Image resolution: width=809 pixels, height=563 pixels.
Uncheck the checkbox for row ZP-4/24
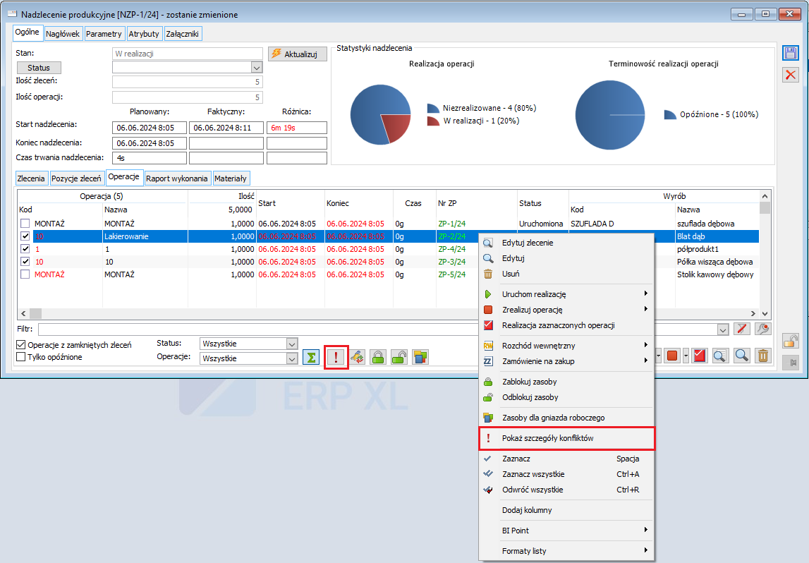tap(25, 249)
